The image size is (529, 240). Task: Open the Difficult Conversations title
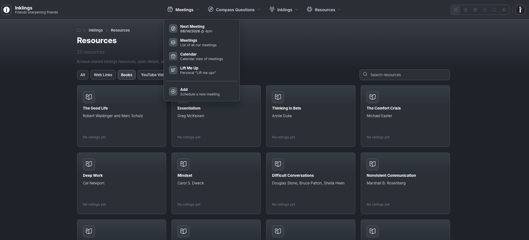[x=293, y=175]
